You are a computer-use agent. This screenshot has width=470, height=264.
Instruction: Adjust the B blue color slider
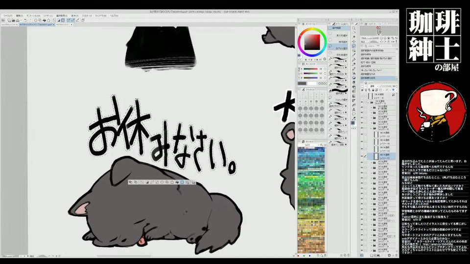(x=310, y=78)
